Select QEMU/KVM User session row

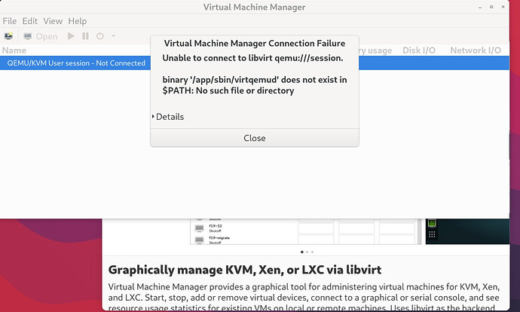[75, 63]
